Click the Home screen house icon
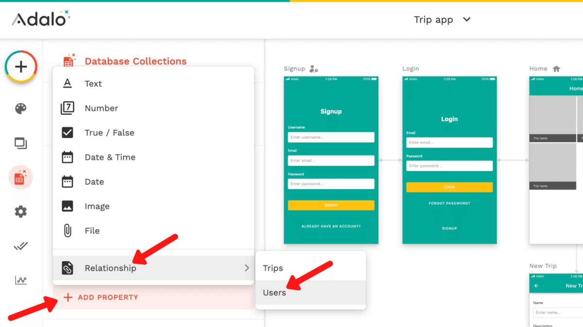 [556, 69]
